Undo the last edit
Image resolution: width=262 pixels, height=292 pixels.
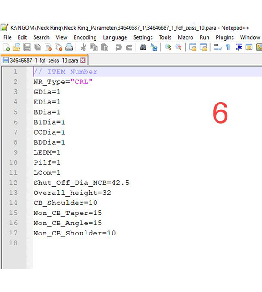[118, 47]
